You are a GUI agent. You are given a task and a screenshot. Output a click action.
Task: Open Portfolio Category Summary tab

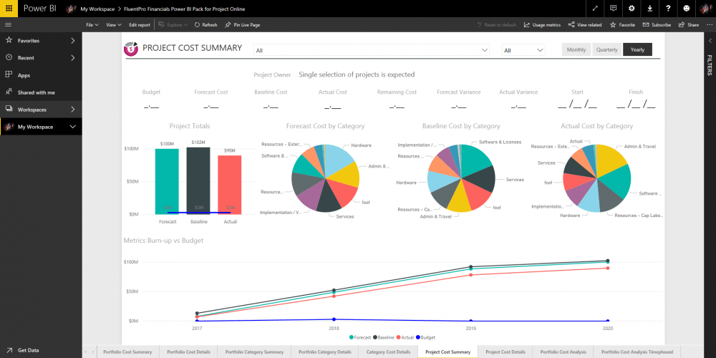click(254, 352)
